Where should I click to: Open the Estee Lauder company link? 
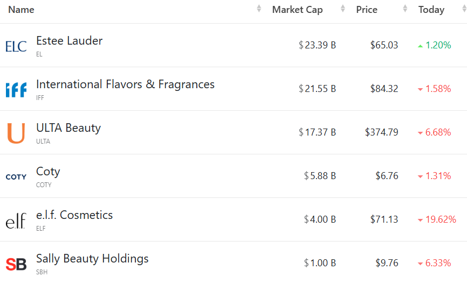pyautogui.click(x=69, y=41)
